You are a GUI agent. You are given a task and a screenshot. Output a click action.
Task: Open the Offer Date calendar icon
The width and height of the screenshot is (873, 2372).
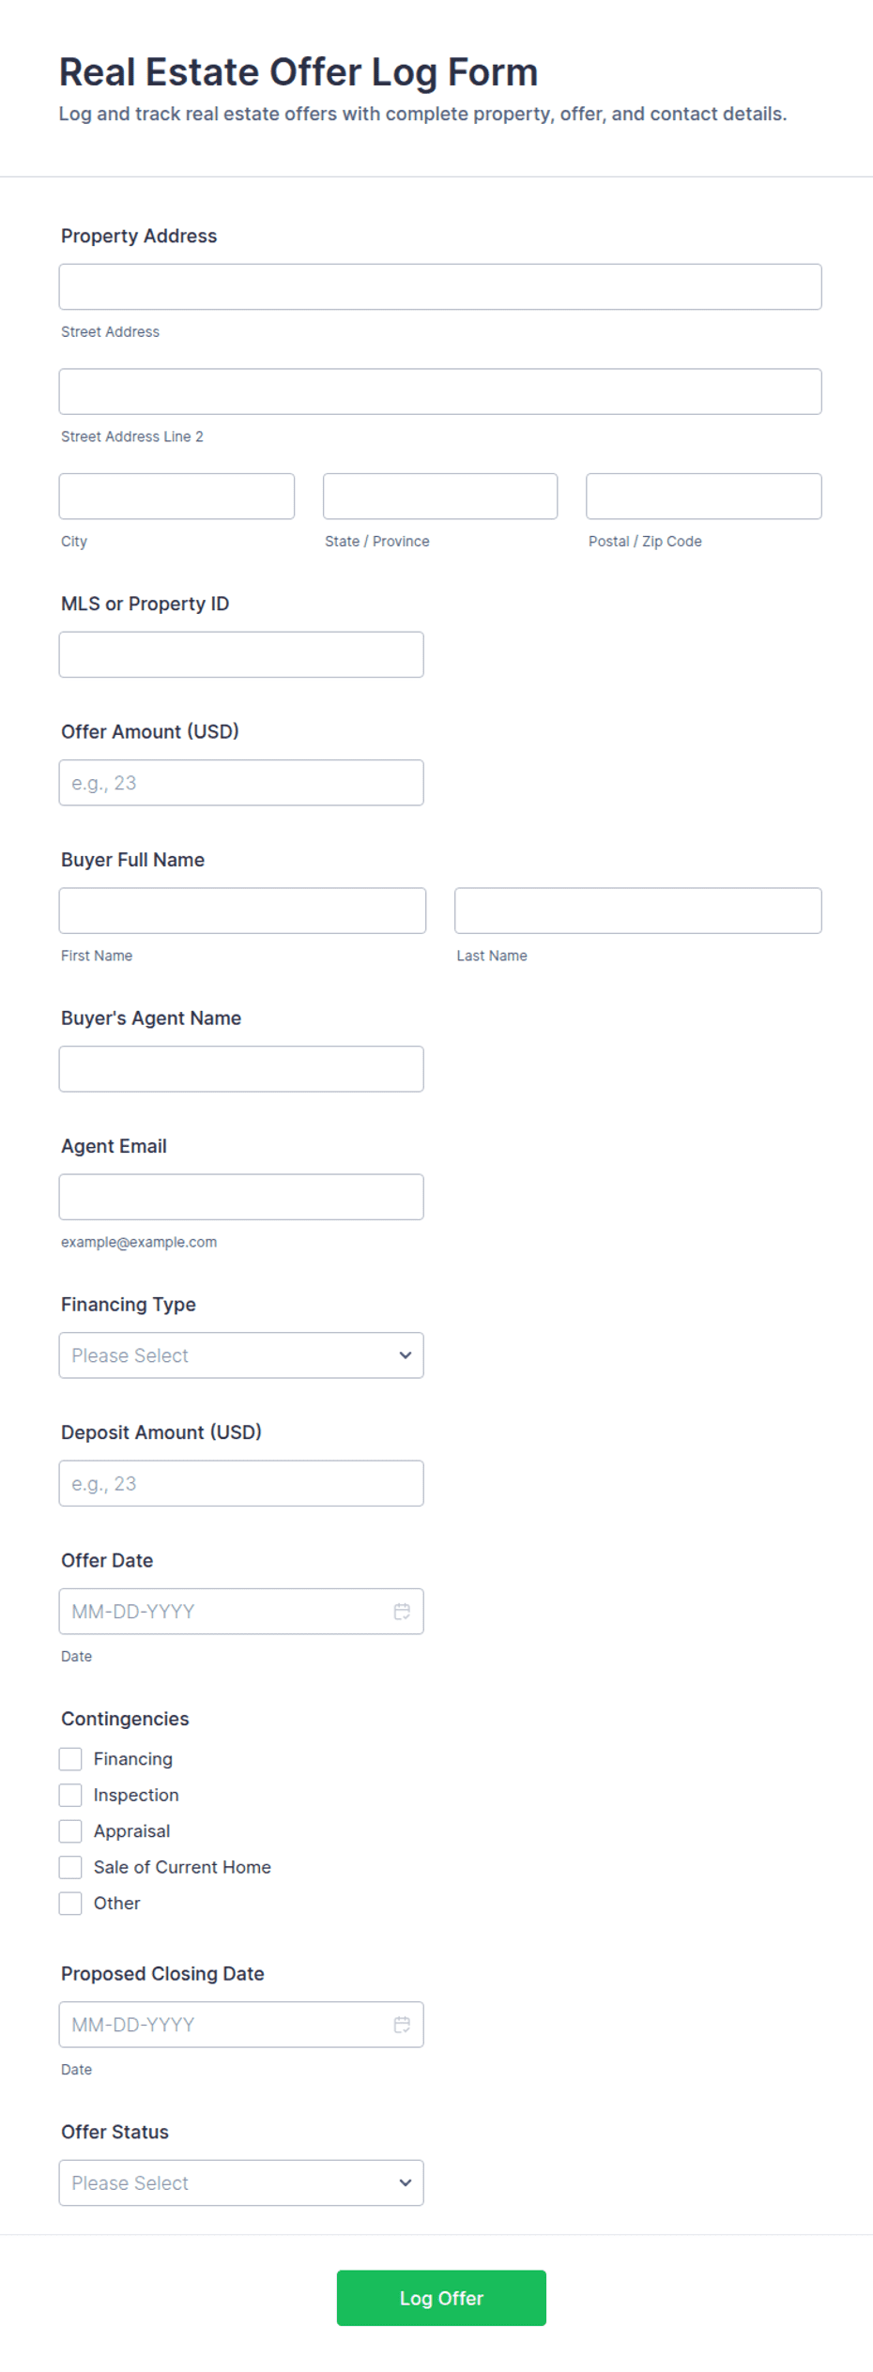coord(402,1611)
